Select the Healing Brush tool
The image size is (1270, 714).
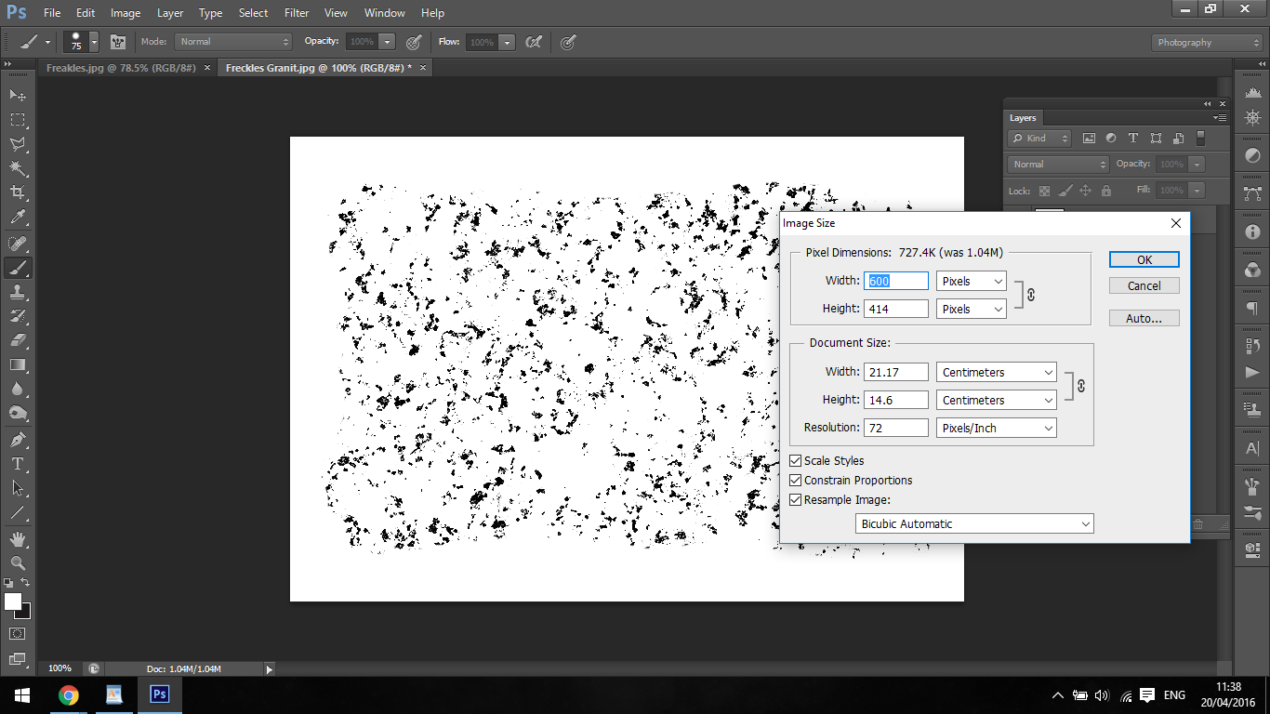point(18,244)
